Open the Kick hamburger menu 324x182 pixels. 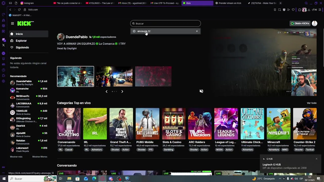[12, 24]
